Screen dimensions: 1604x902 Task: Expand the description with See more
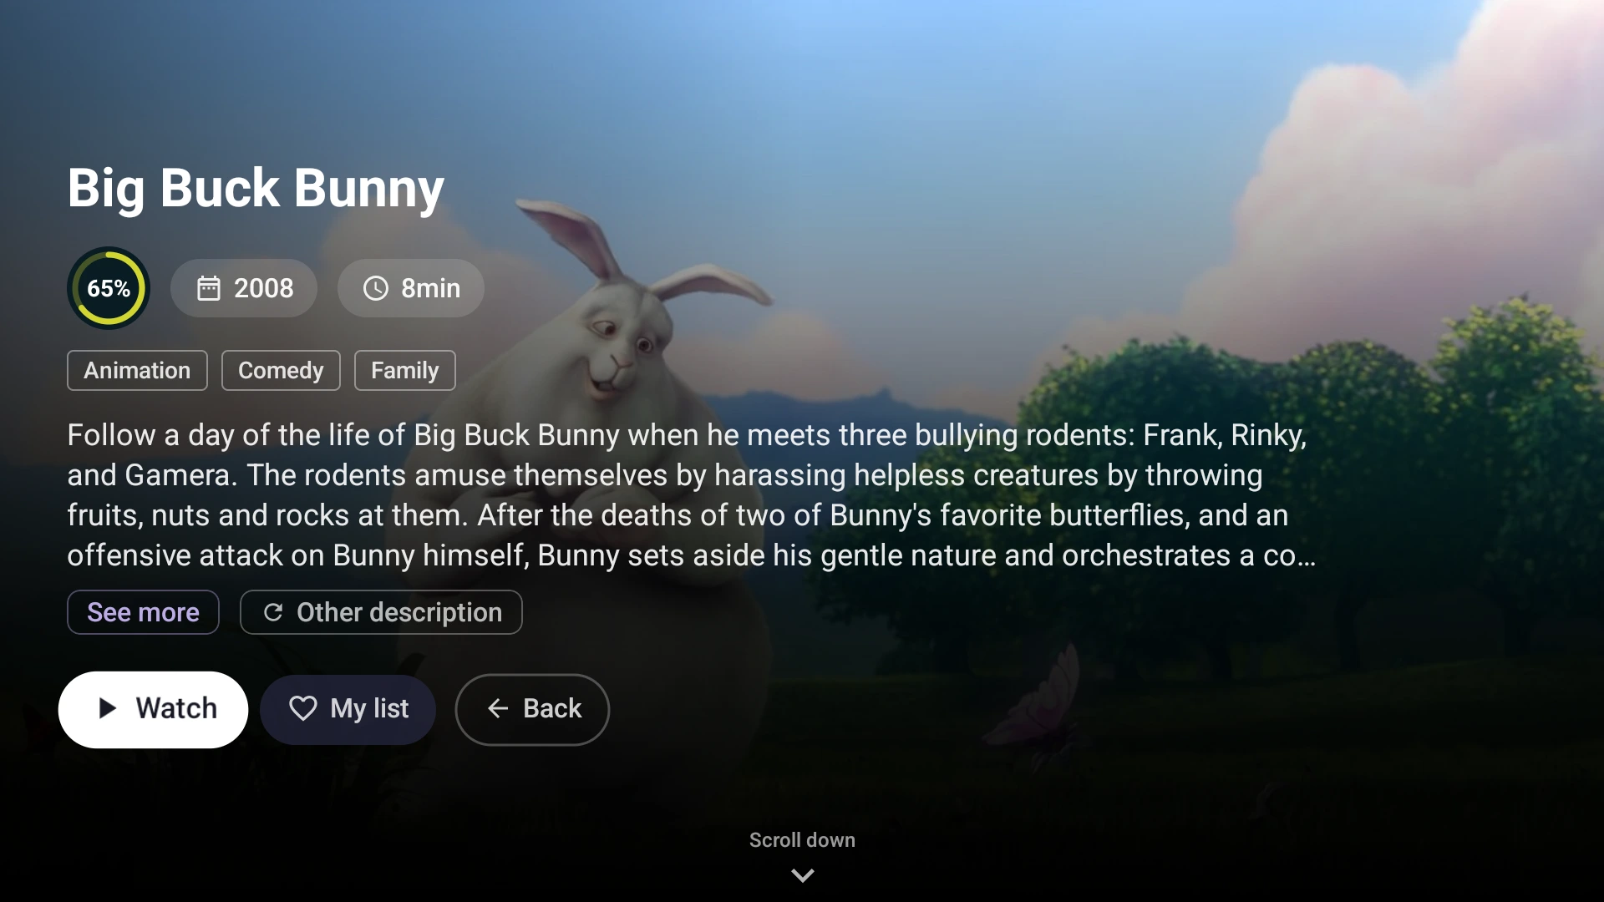[x=143, y=613]
